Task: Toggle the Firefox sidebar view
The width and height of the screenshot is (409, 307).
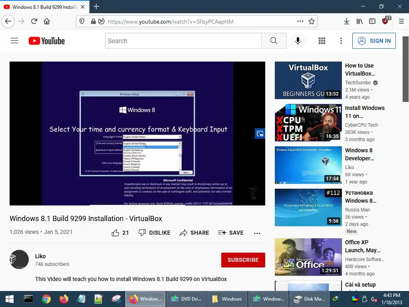Action: [x=372, y=22]
